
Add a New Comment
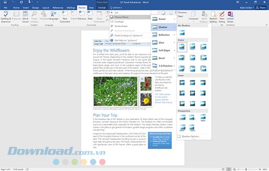point(65,17)
